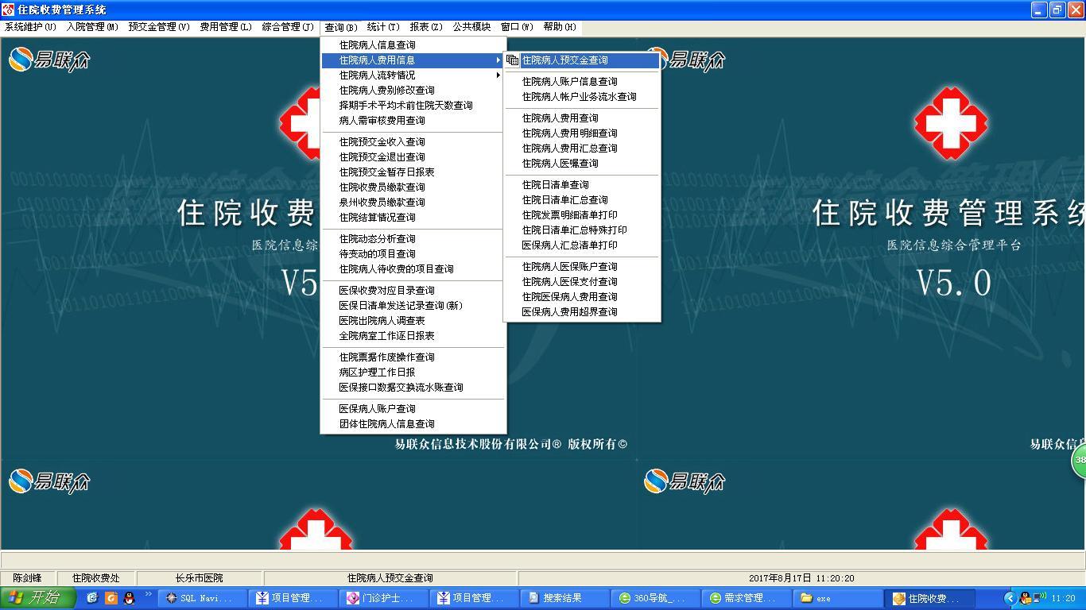Screen dimensions: 1086x610
Task: Open QQ penguin icon in quick launch
Action: point(129,598)
